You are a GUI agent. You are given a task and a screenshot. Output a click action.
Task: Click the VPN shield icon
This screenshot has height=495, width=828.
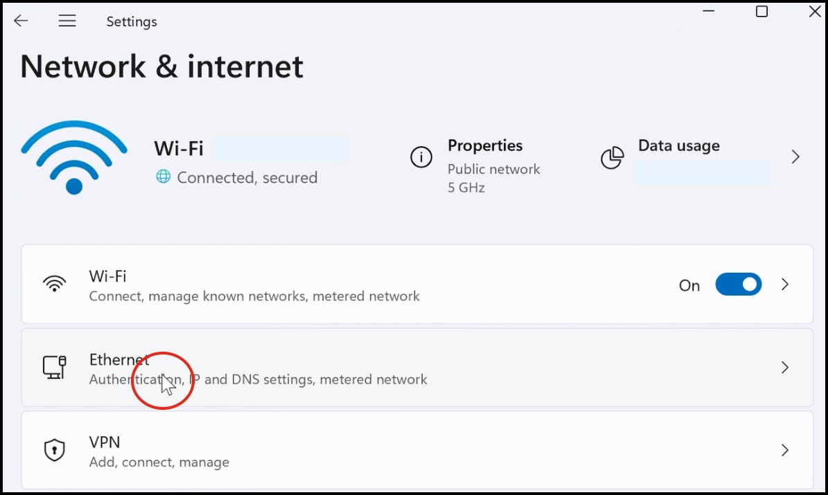click(54, 451)
